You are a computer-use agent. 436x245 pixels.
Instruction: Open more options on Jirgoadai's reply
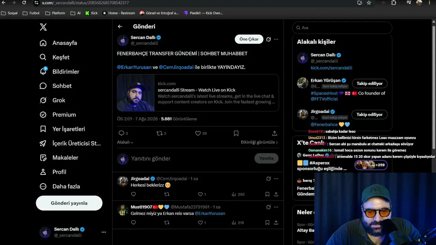276,179
